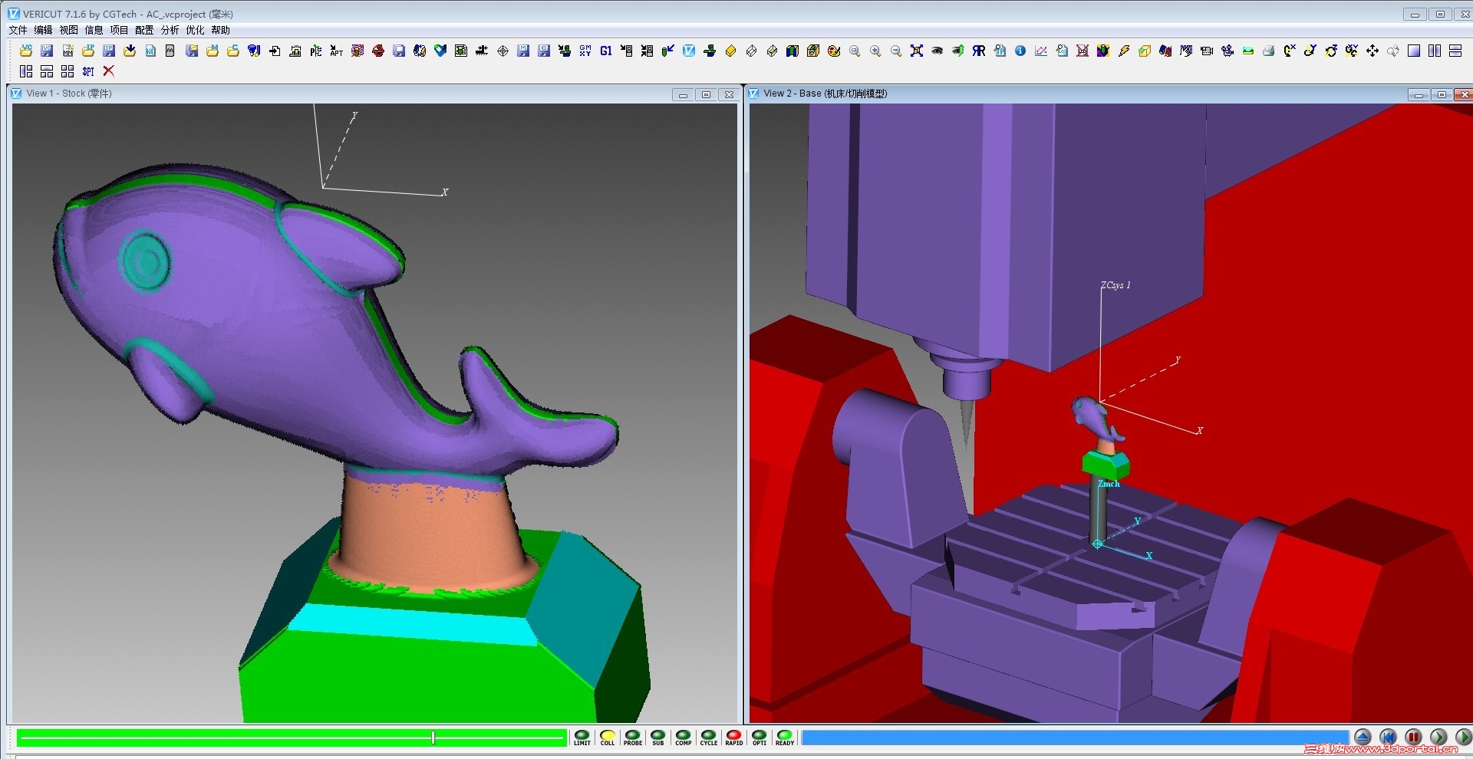1473x759 pixels.
Task: Open the 视图 menu
Action: coord(68,30)
